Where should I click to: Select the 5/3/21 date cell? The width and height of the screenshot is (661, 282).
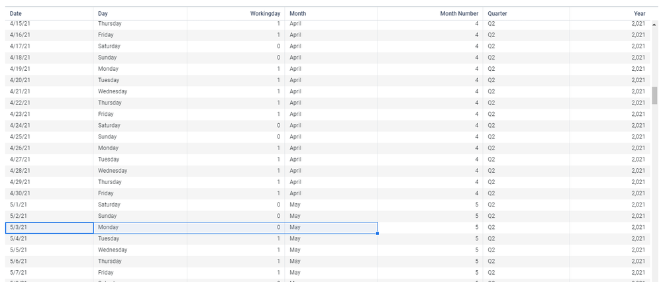(x=49, y=228)
